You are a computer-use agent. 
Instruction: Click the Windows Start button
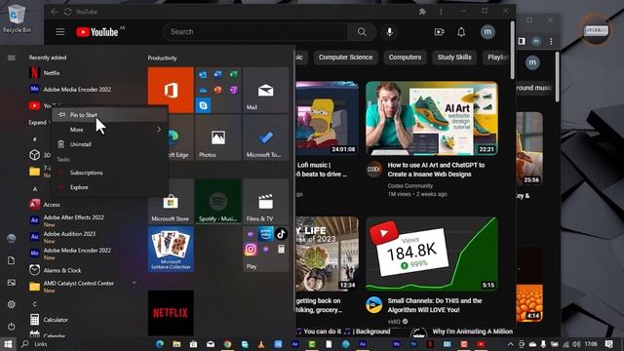[8, 344]
